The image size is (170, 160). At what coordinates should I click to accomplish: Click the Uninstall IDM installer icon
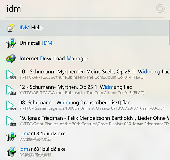click(x=11, y=44)
